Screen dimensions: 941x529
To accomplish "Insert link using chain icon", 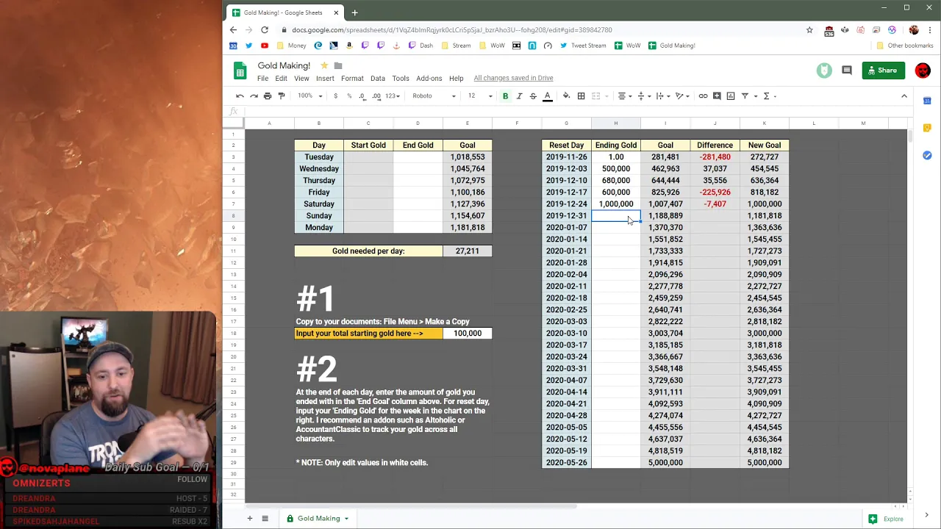I will point(703,96).
